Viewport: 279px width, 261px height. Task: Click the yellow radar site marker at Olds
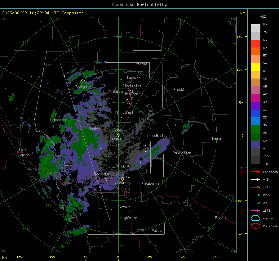pyautogui.click(x=118, y=135)
